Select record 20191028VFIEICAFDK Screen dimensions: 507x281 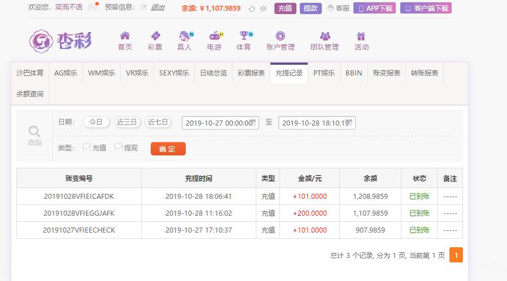point(79,197)
